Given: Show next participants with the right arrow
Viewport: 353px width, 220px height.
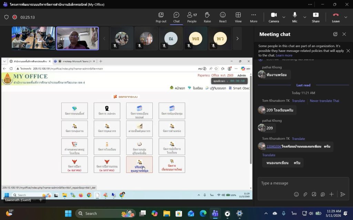Looking at the screenshot, I should point(237,38).
